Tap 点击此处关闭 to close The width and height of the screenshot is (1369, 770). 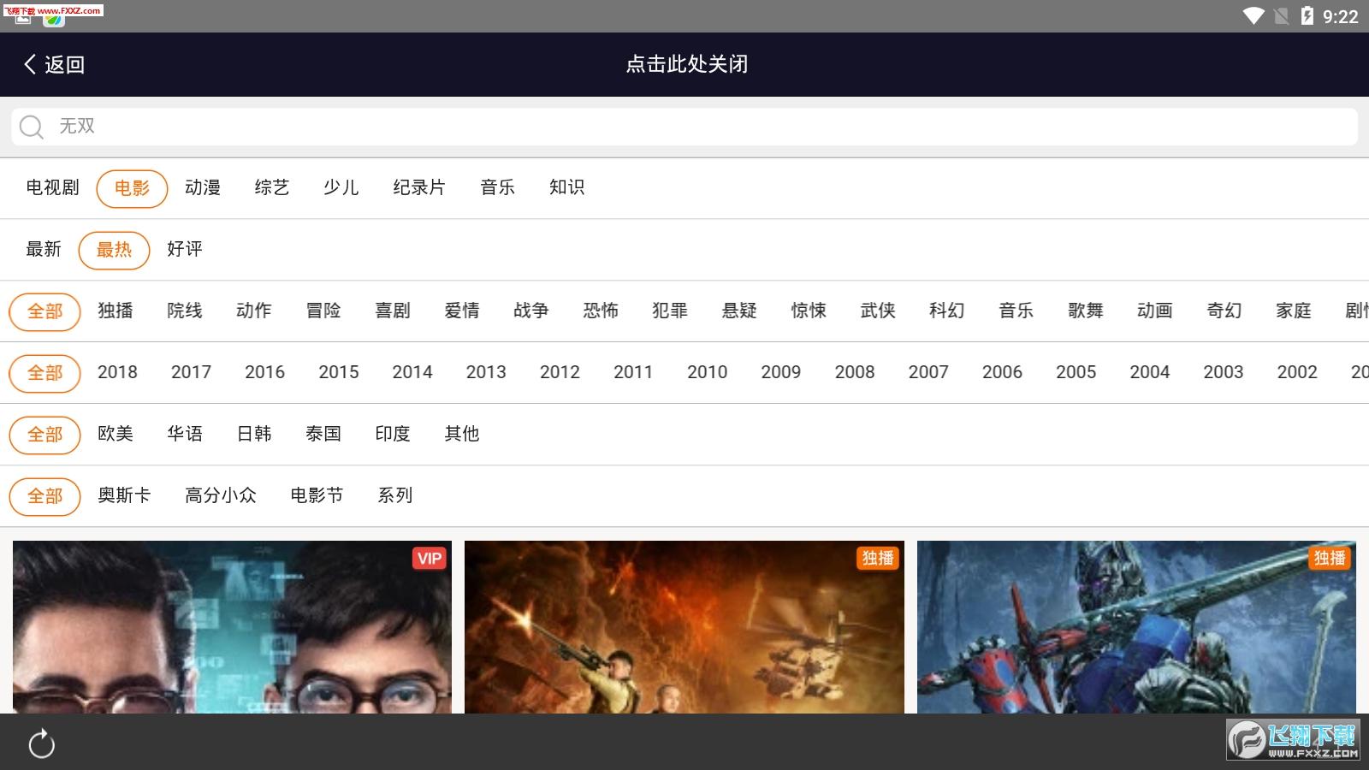pos(686,64)
